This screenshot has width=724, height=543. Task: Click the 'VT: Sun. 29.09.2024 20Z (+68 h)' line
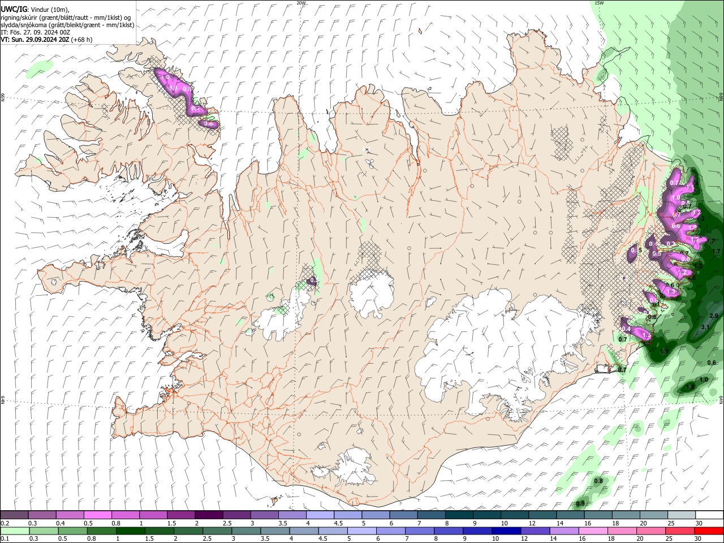coord(46,40)
